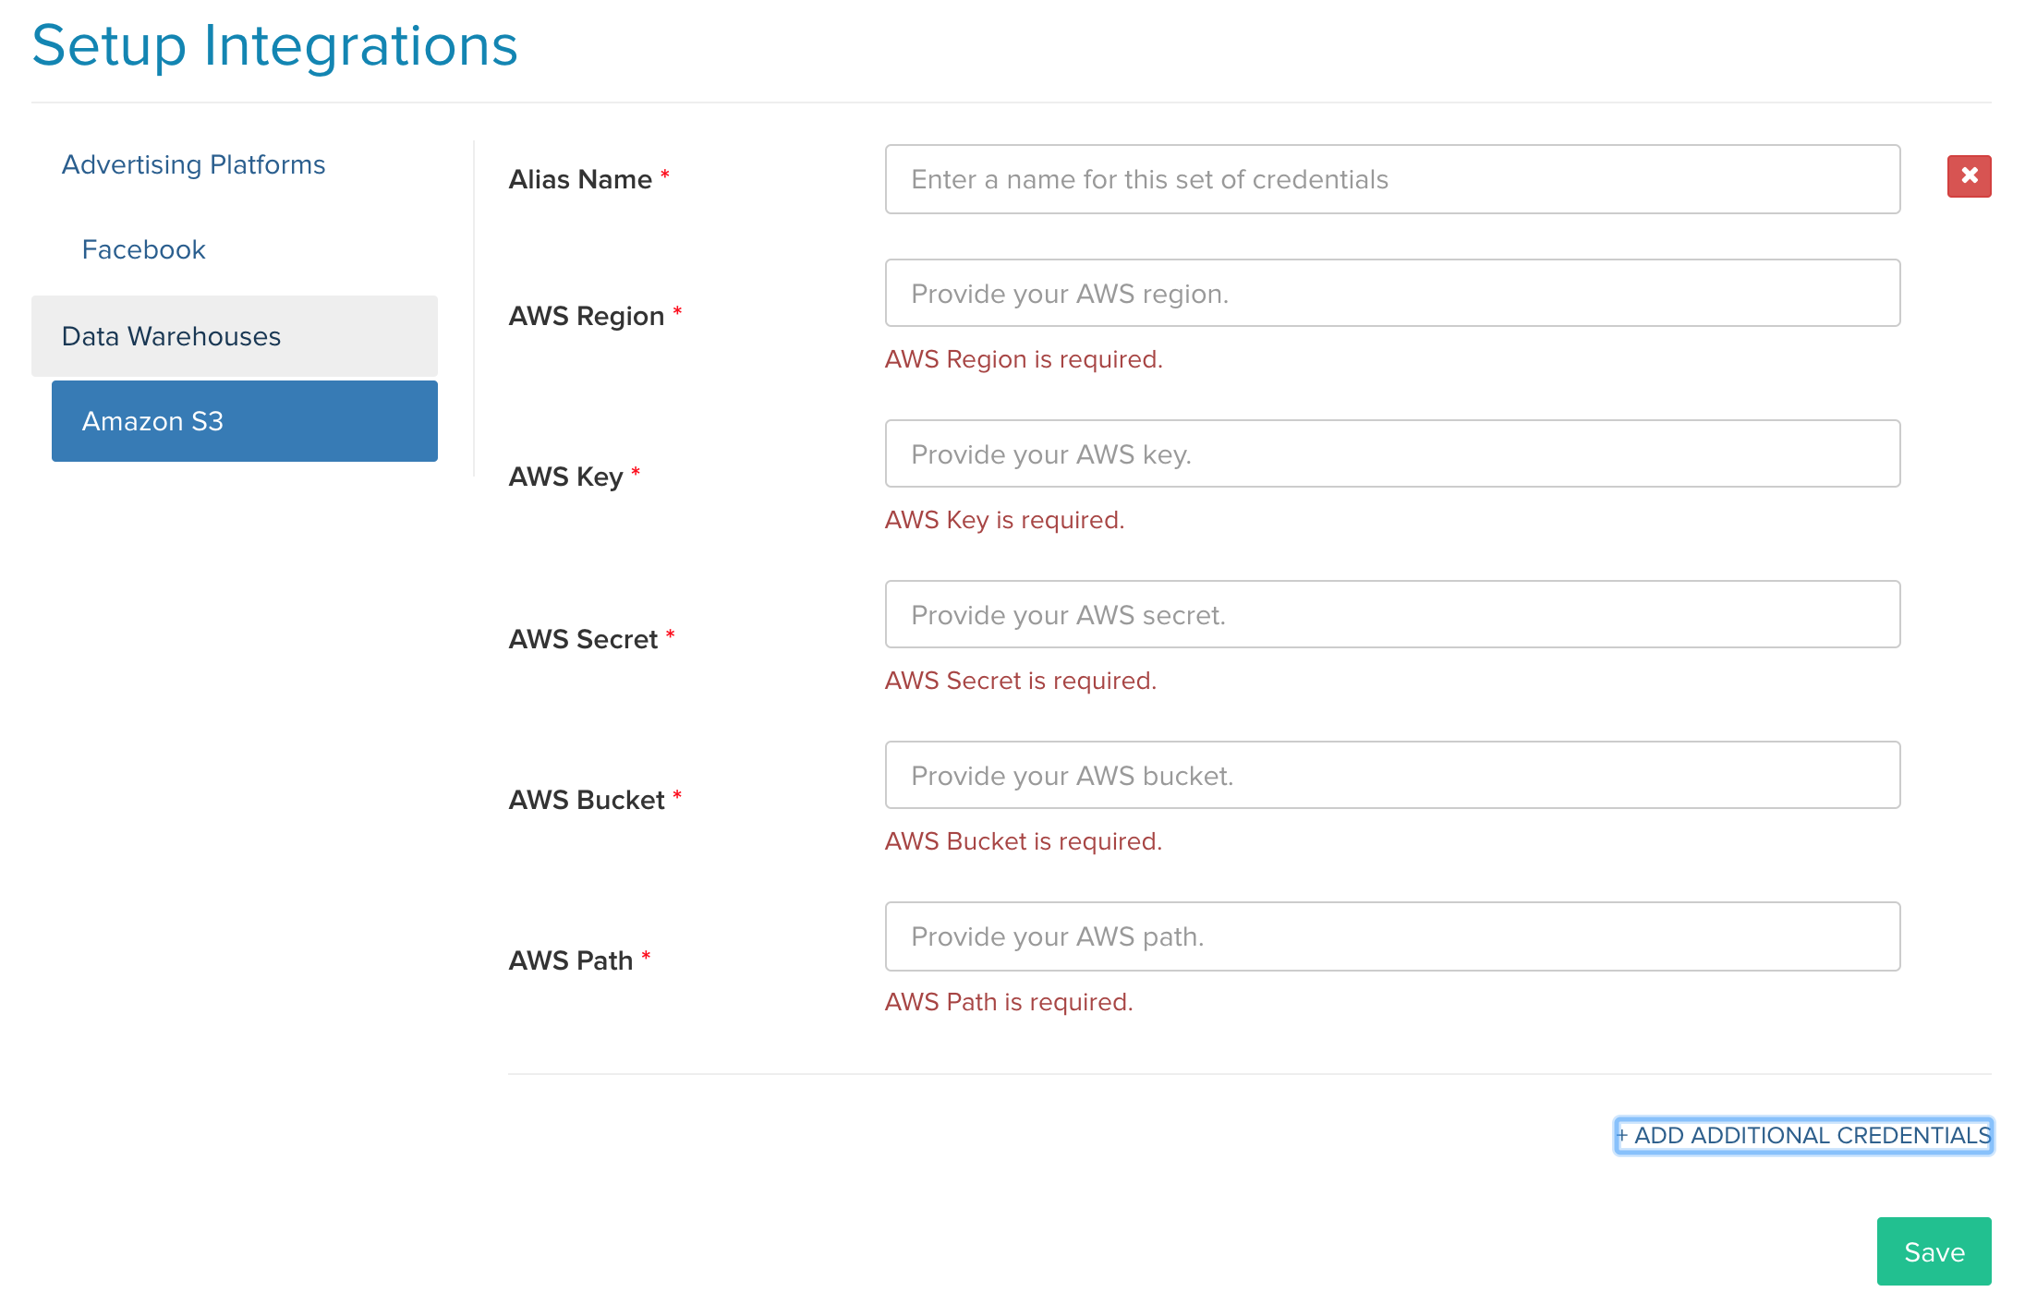The height and width of the screenshot is (1304, 2025).
Task: Click the red X remove credentials icon
Action: pyautogui.click(x=1969, y=176)
